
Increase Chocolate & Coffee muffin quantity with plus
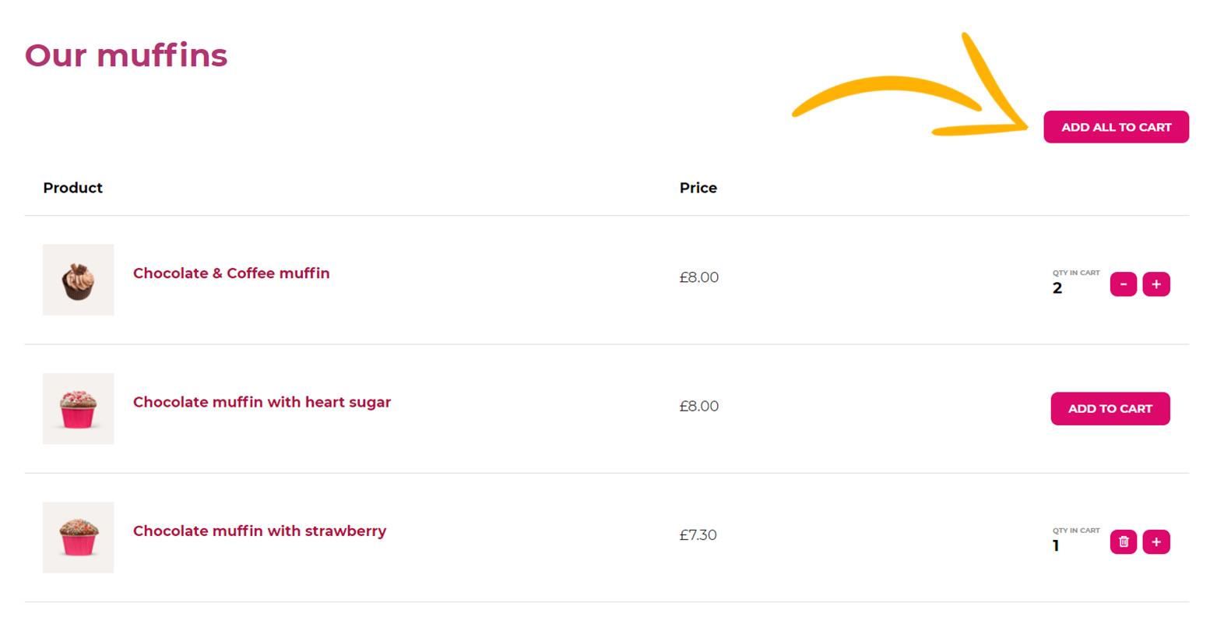(x=1156, y=284)
